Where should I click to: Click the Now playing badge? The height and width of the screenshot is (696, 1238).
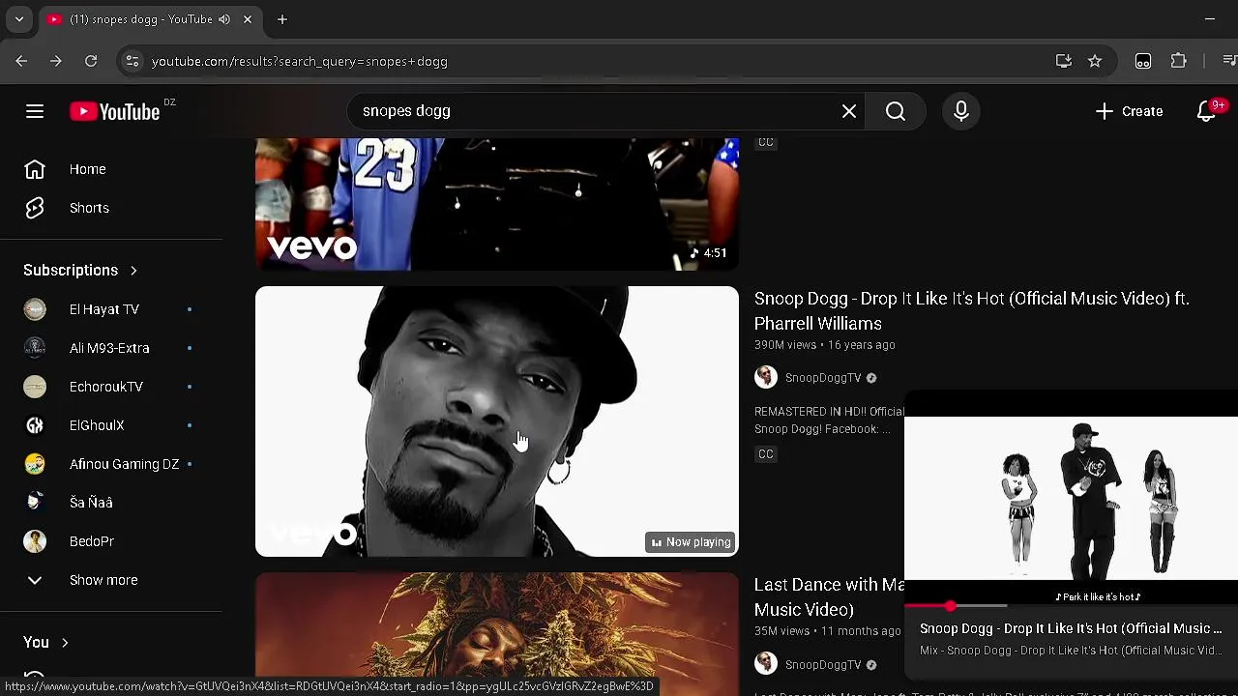tap(691, 542)
